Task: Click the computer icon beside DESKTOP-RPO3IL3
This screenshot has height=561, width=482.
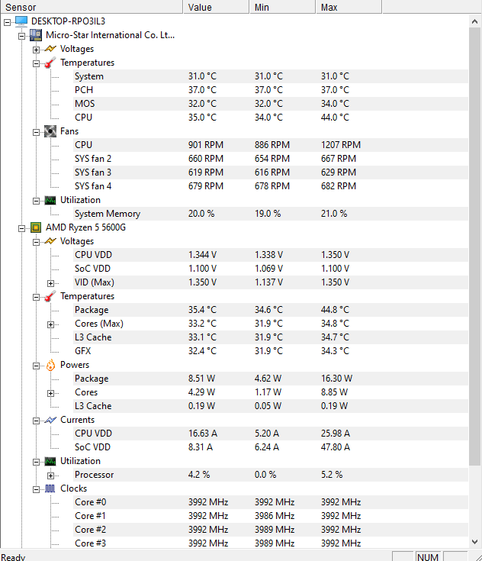Action: (x=21, y=21)
